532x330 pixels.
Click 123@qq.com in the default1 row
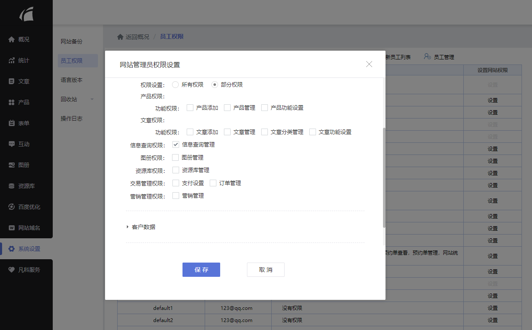(x=236, y=308)
